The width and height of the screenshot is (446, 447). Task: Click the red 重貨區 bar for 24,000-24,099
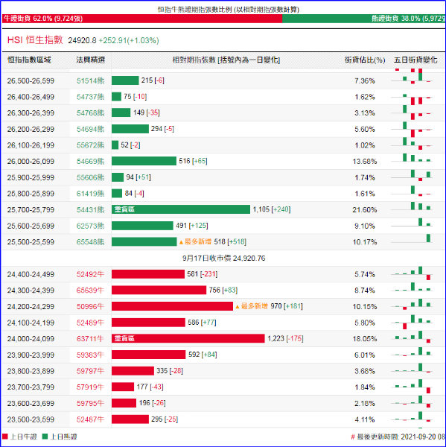coord(188,338)
